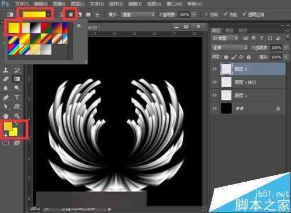Image resolution: width=291 pixels, height=213 pixels.
Task: Reset default foreground and background colors
Action: point(5,135)
